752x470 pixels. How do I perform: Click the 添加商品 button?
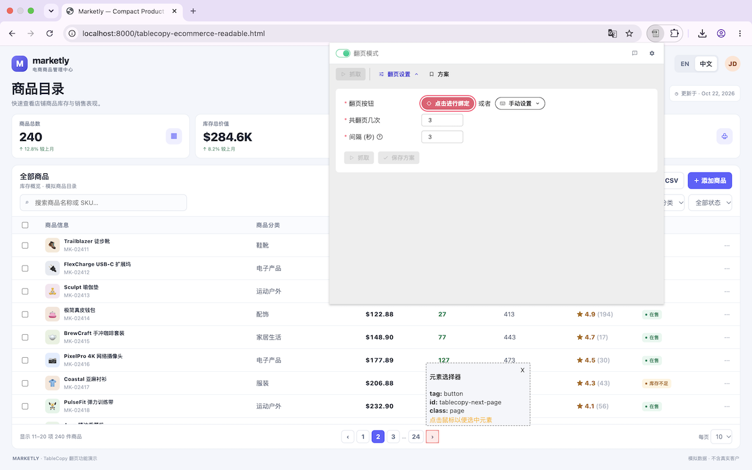click(x=710, y=181)
